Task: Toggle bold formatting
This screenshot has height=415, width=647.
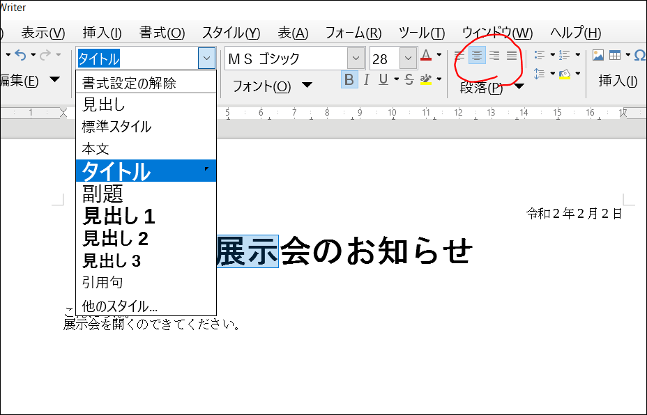Action: coord(349,80)
